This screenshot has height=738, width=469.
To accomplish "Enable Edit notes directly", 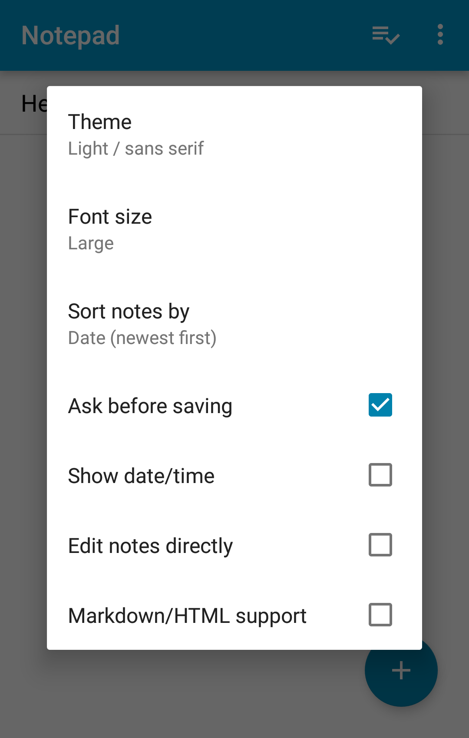I will click(x=380, y=545).
